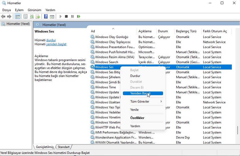
Task: Click the yeniden başlat service link
Action: pyautogui.click(x=56, y=44)
